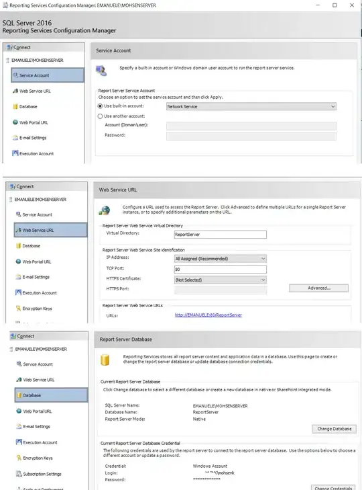Open Database item in the Service Account view sidebar
362x490 pixels.
[x=25, y=107]
